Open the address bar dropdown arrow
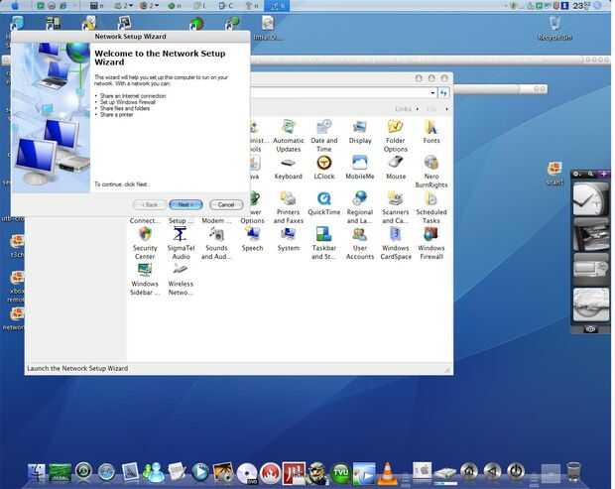 click(x=432, y=93)
